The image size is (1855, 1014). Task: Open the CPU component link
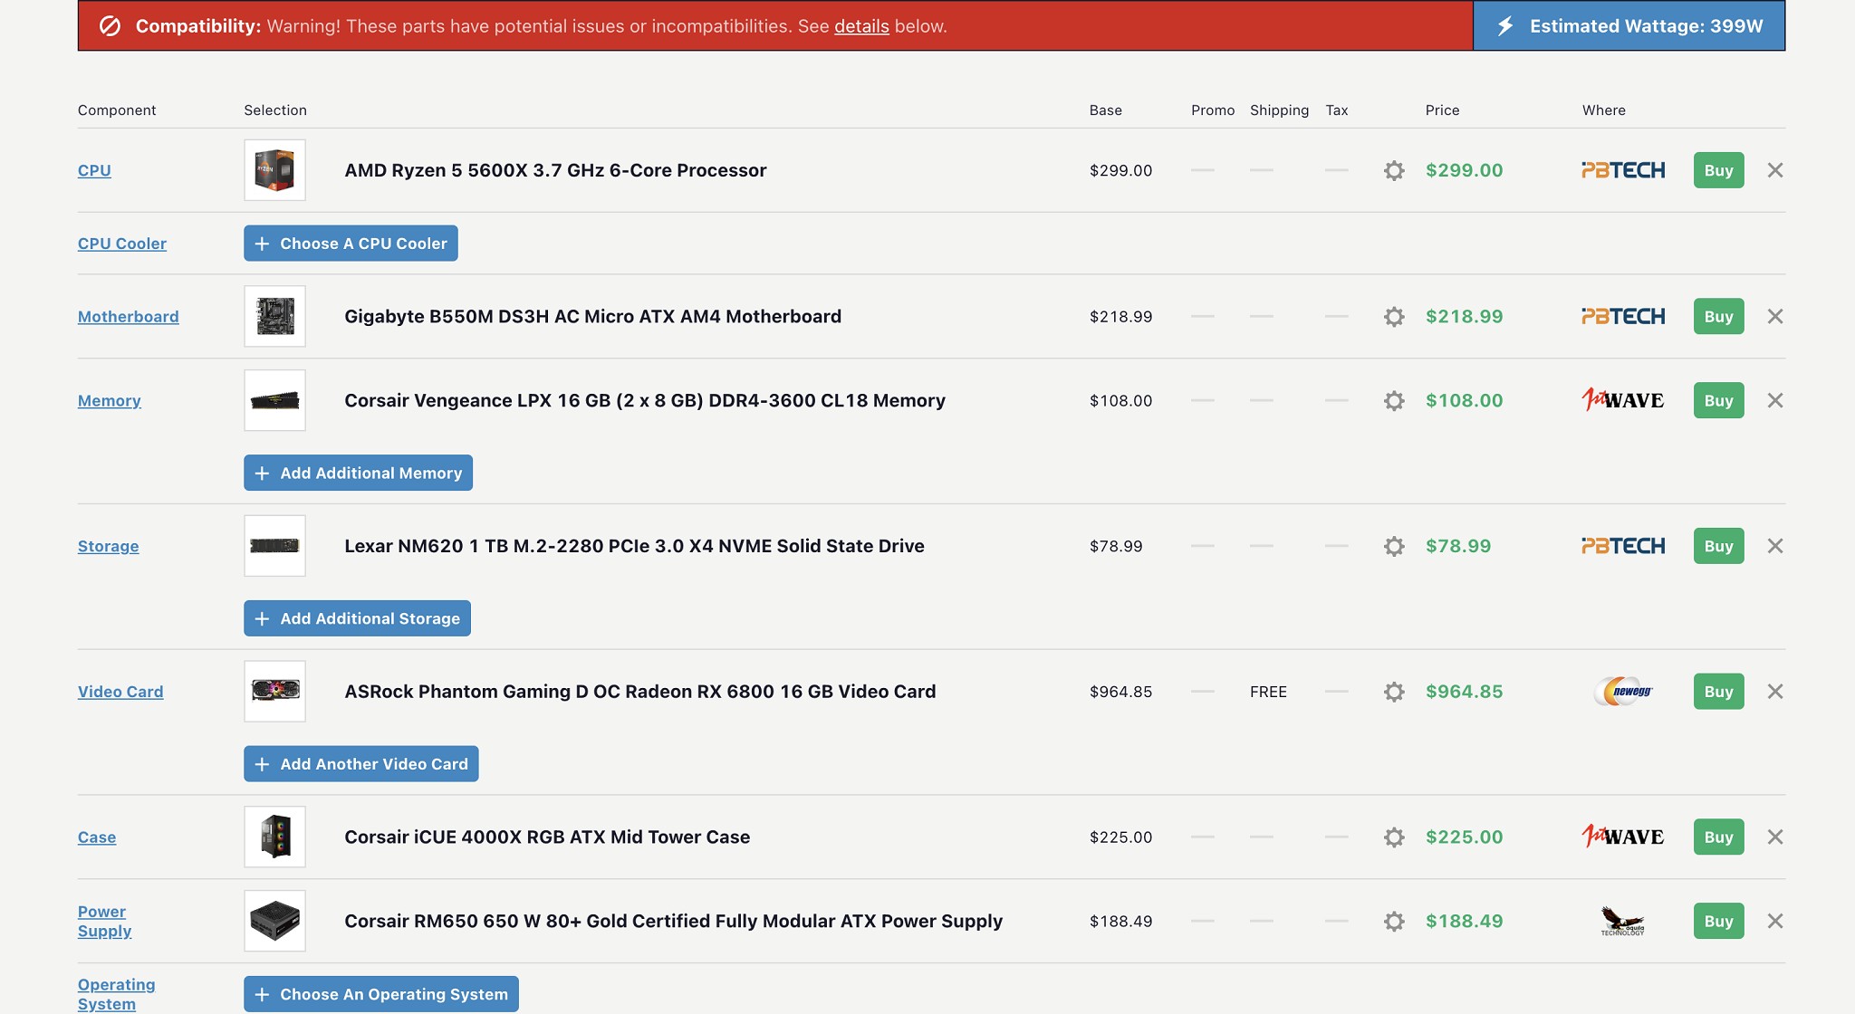(94, 170)
